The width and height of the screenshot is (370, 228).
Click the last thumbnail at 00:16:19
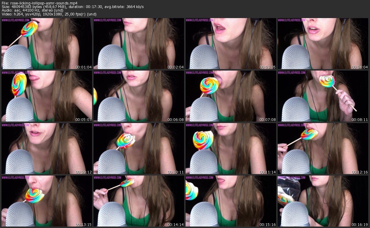click(x=323, y=201)
